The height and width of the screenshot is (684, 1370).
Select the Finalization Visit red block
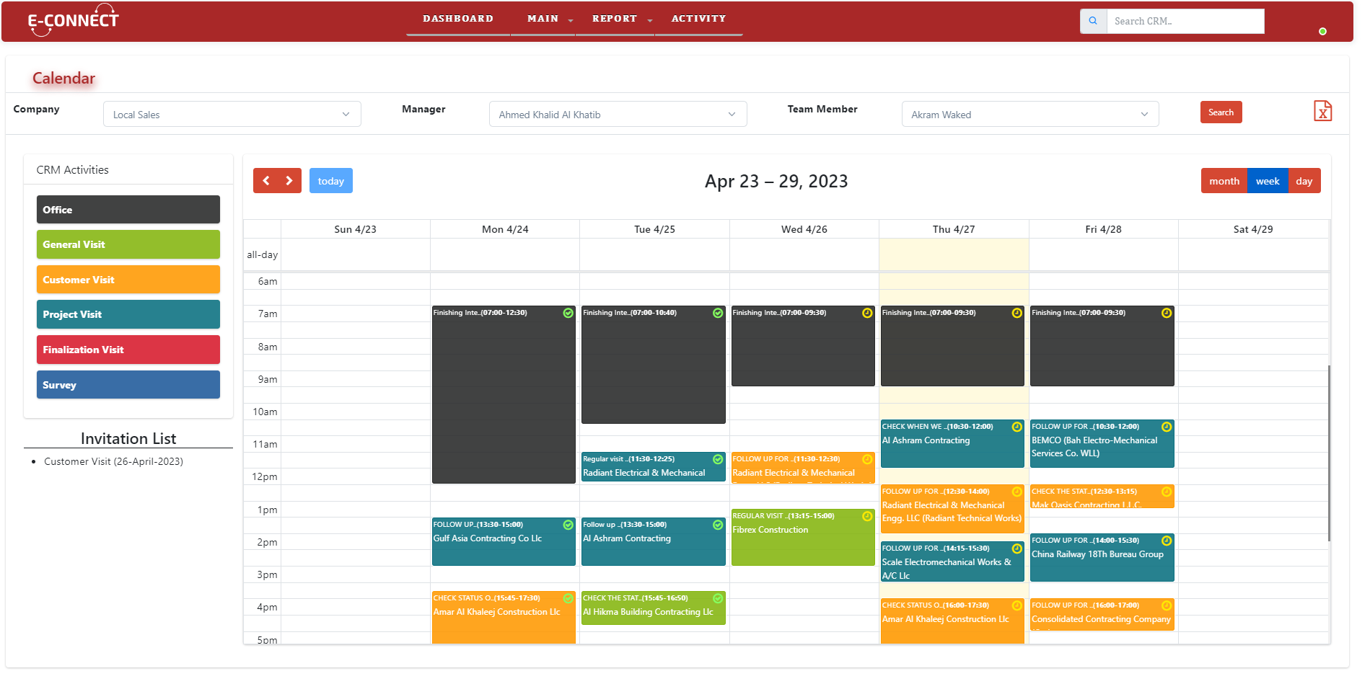click(128, 350)
